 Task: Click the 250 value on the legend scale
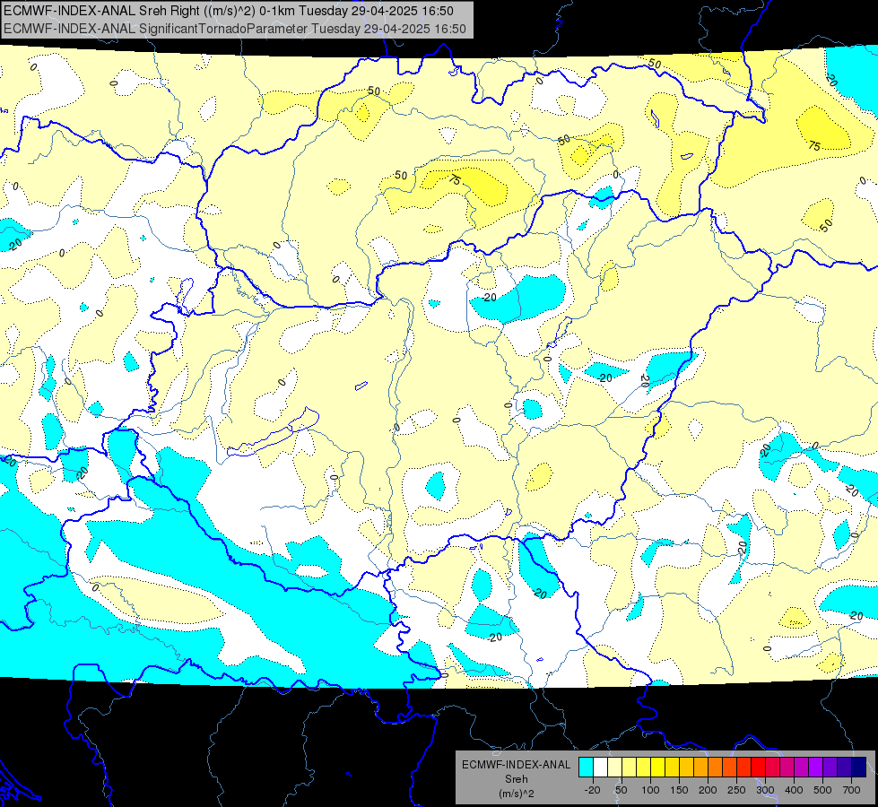tap(736, 790)
